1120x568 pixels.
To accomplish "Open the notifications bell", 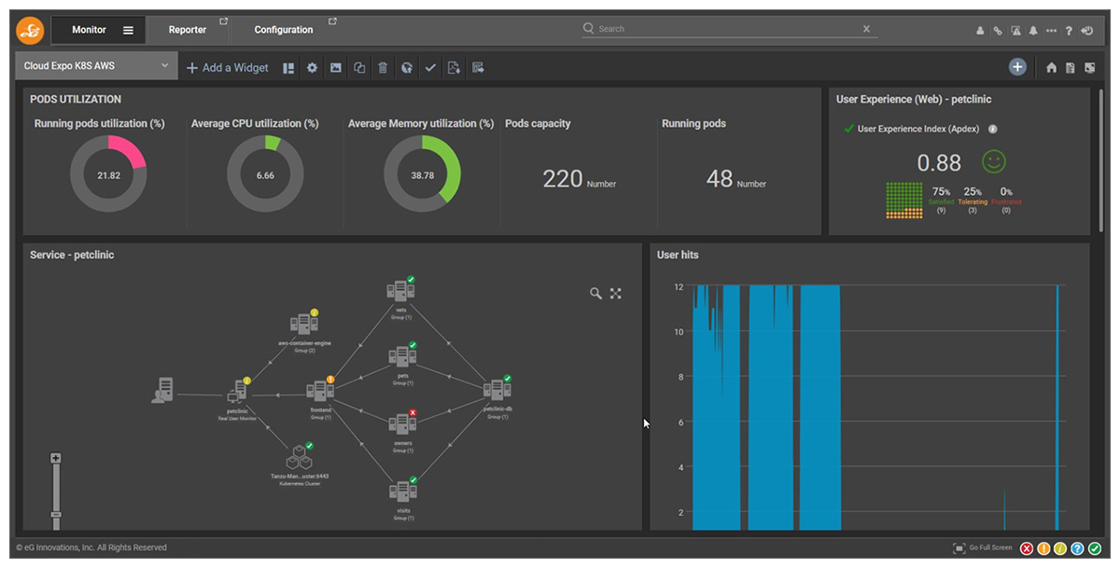I will click(1033, 31).
